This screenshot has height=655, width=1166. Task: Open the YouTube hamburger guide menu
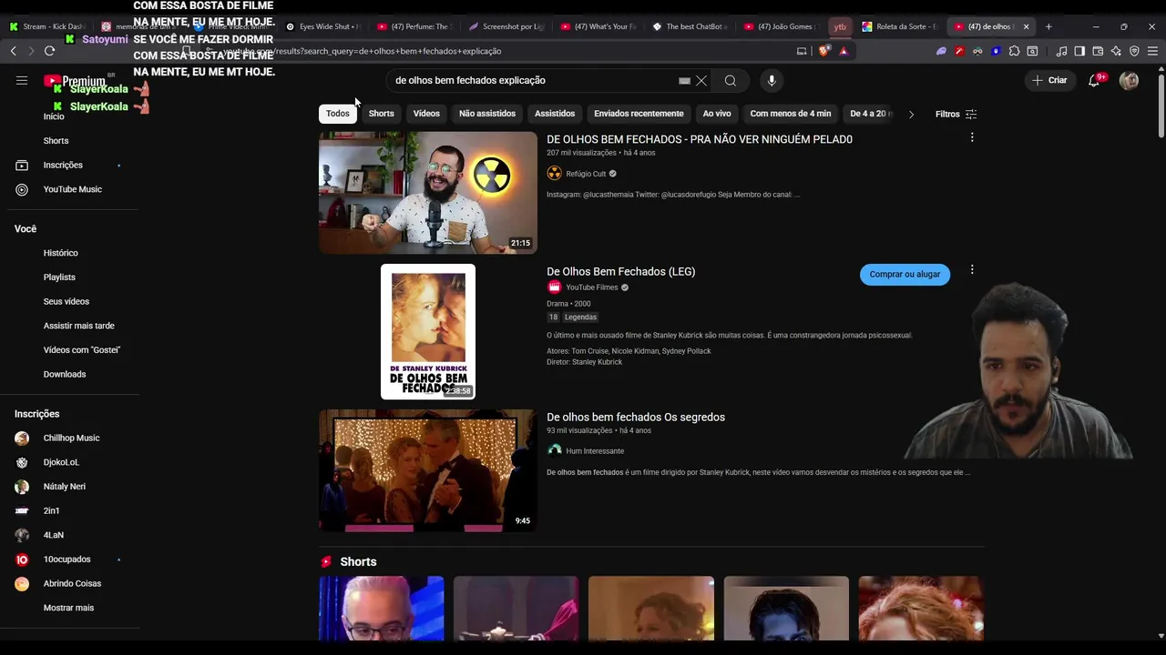22,81
